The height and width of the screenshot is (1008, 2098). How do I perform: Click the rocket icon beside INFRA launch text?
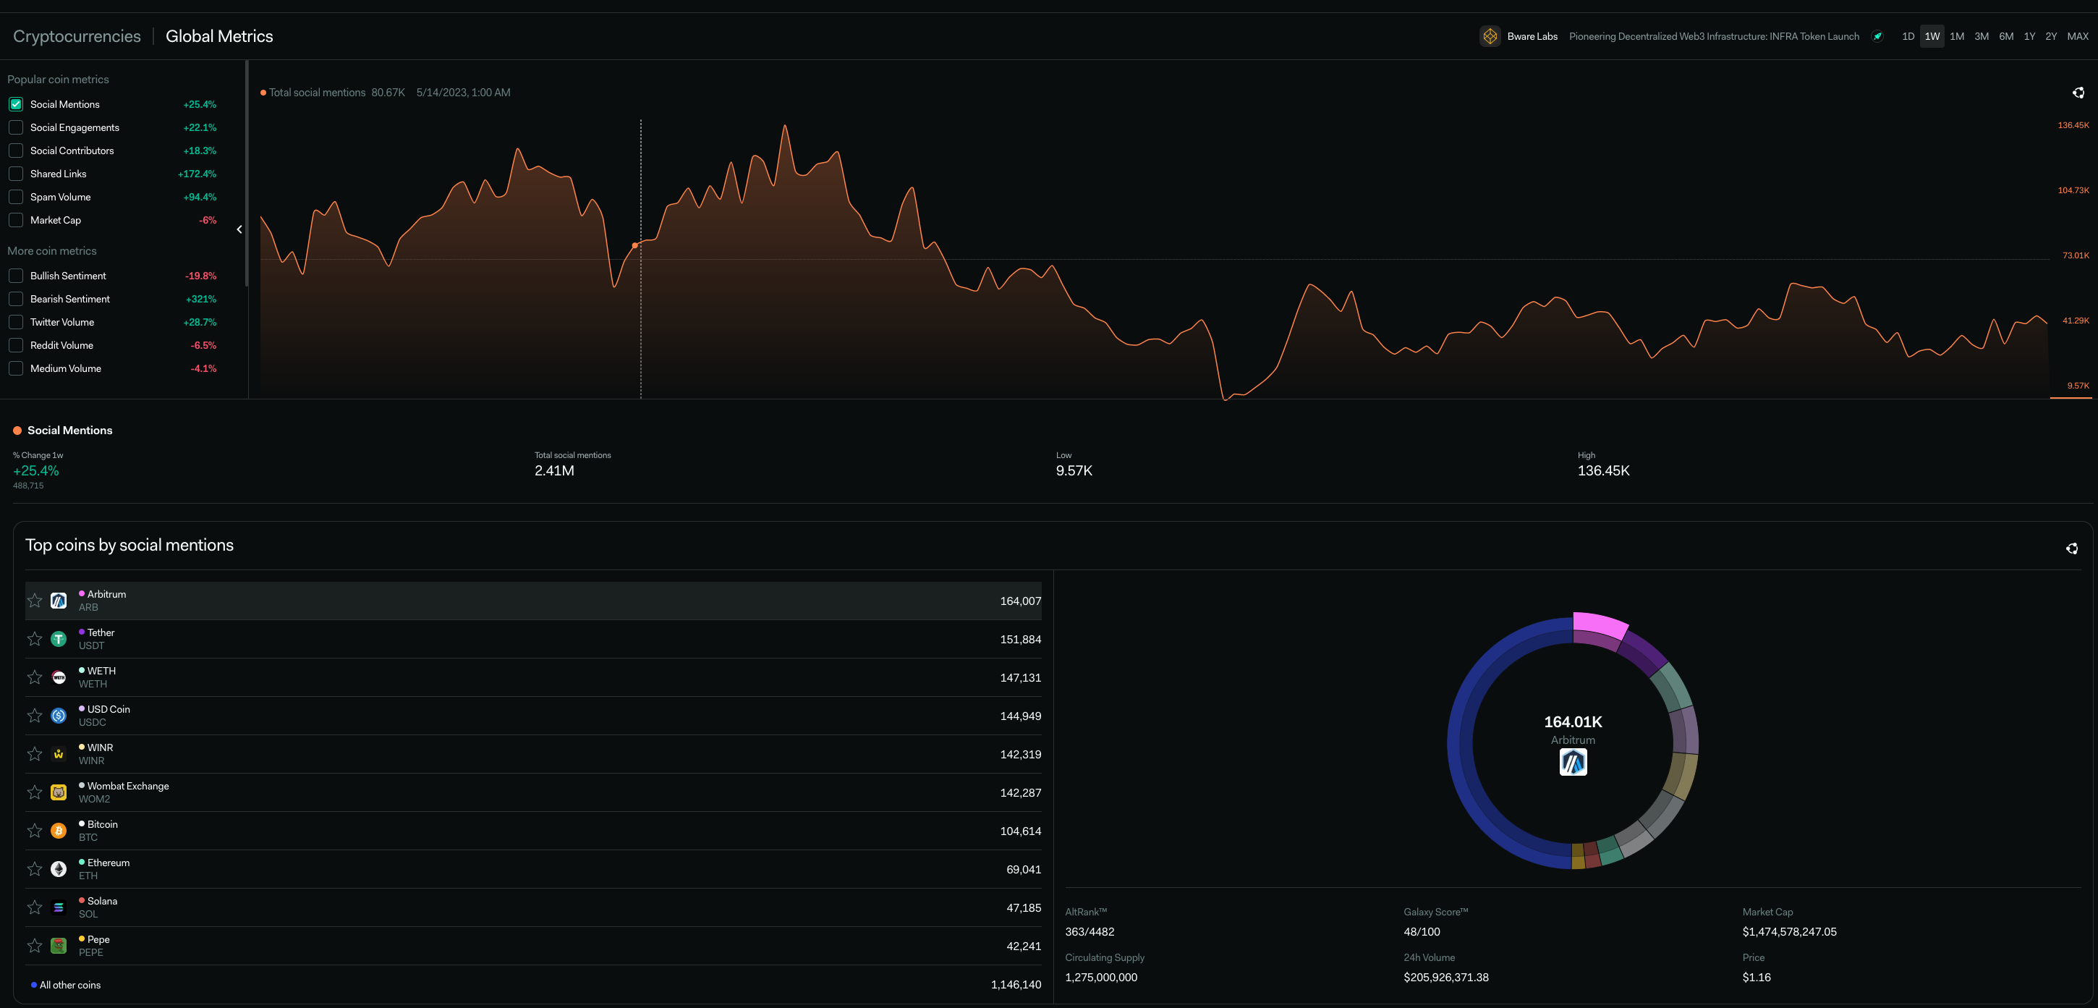(1877, 37)
